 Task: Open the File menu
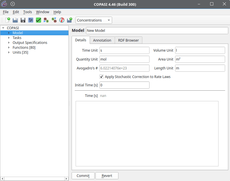pos(5,12)
